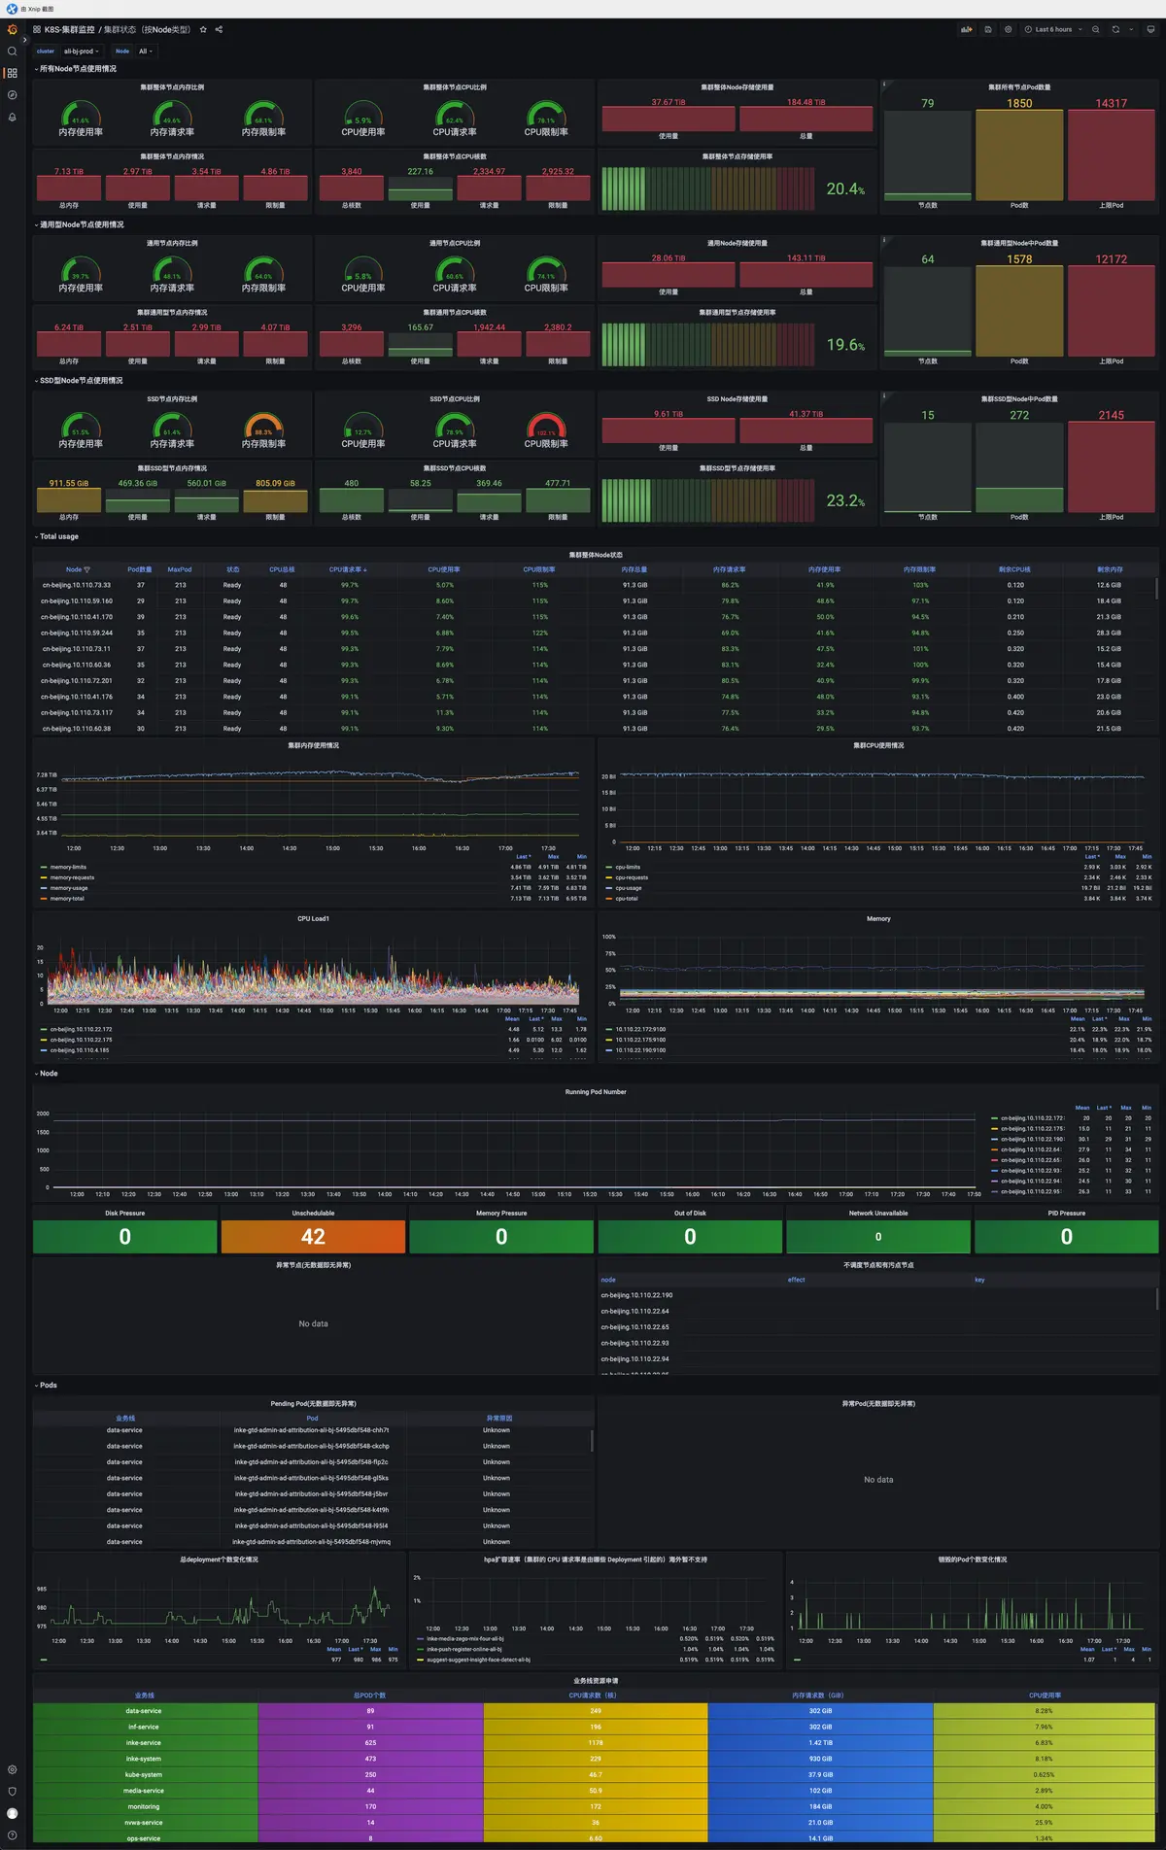This screenshot has height=1850, width=1166.
Task: Open the Explore compass icon
Action: click(x=12, y=95)
